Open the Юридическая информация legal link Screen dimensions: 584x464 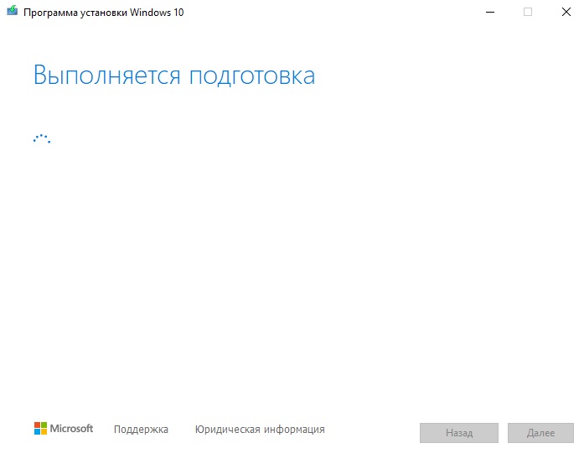(x=260, y=430)
